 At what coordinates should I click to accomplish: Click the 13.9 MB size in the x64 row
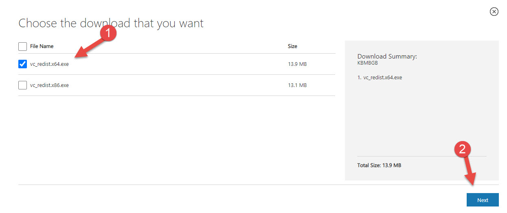pos(297,64)
